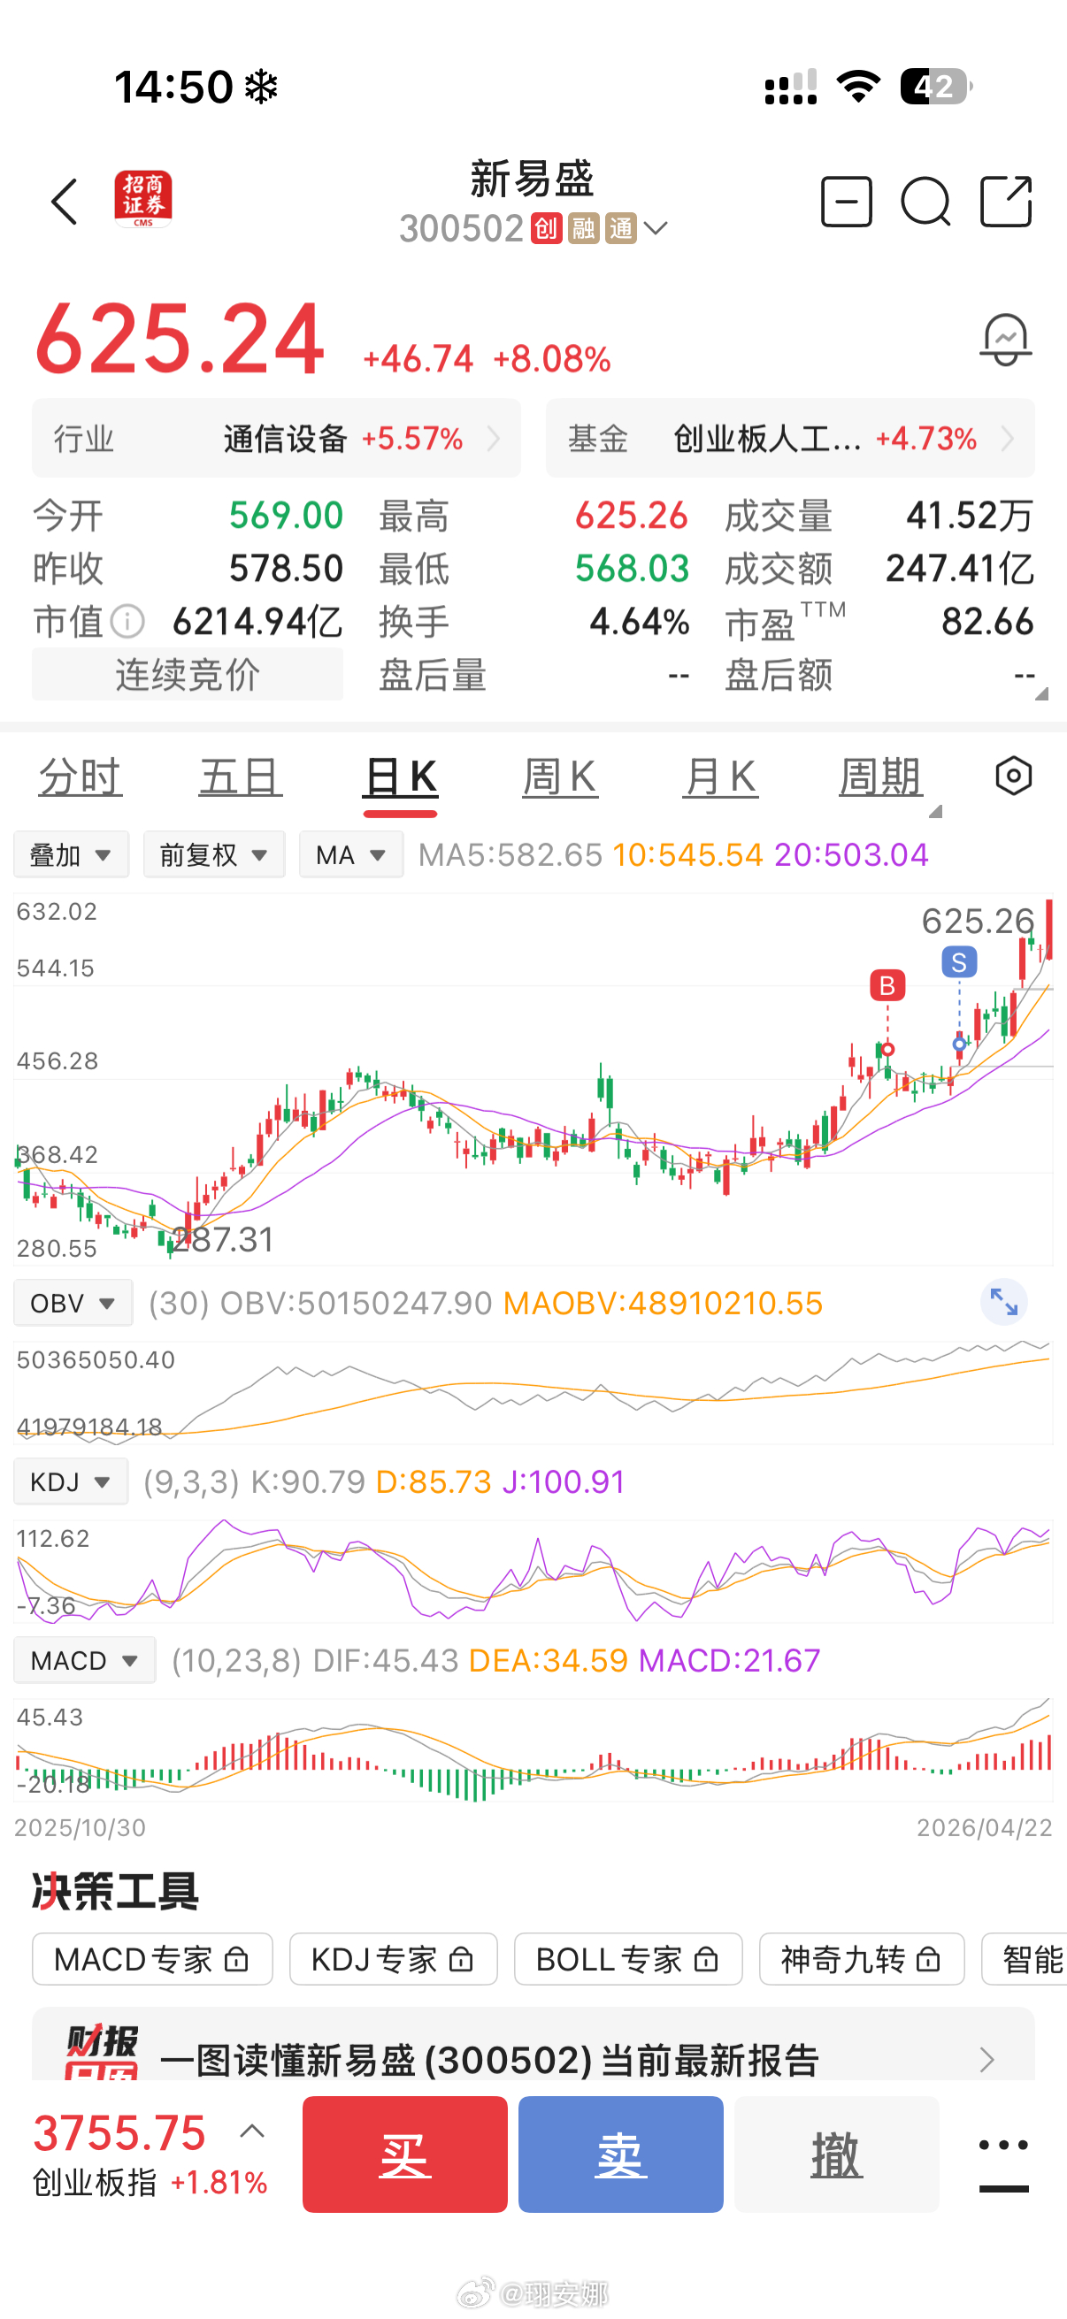Open the minus-box watchlist icon

(x=847, y=201)
